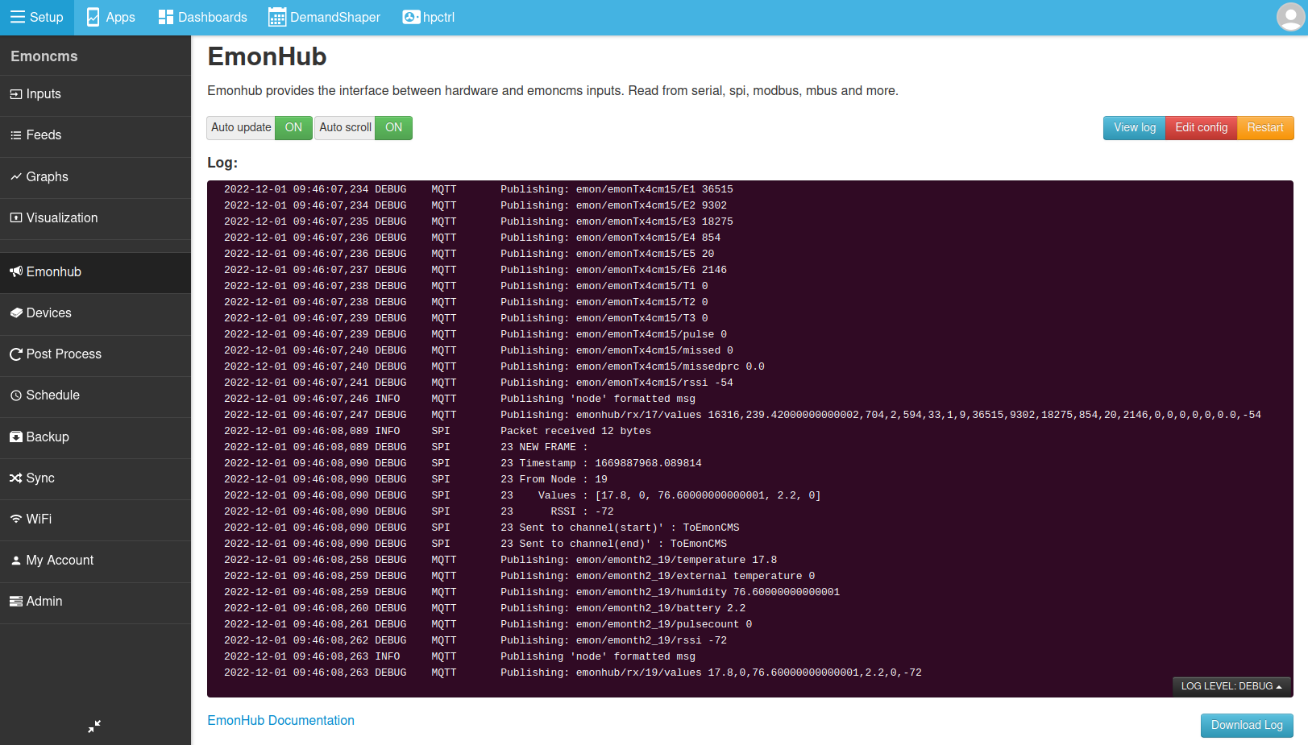Toggle Auto scroll ON switch

(x=393, y=127)
